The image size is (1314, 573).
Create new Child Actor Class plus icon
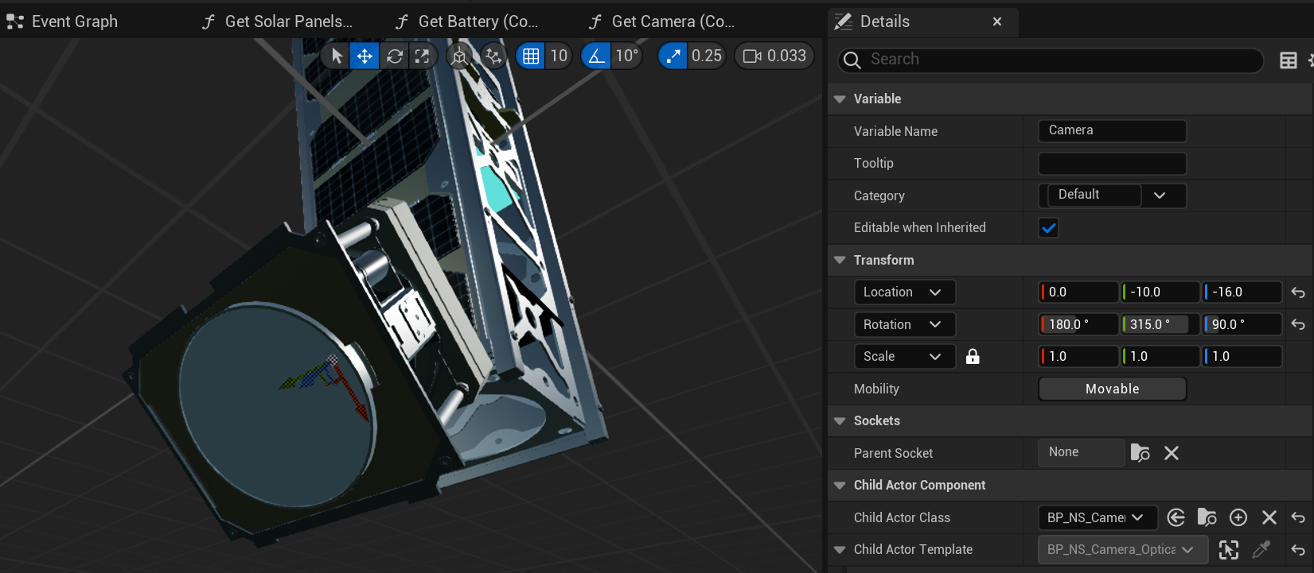pyautogui.click(x=1238, y=517)
